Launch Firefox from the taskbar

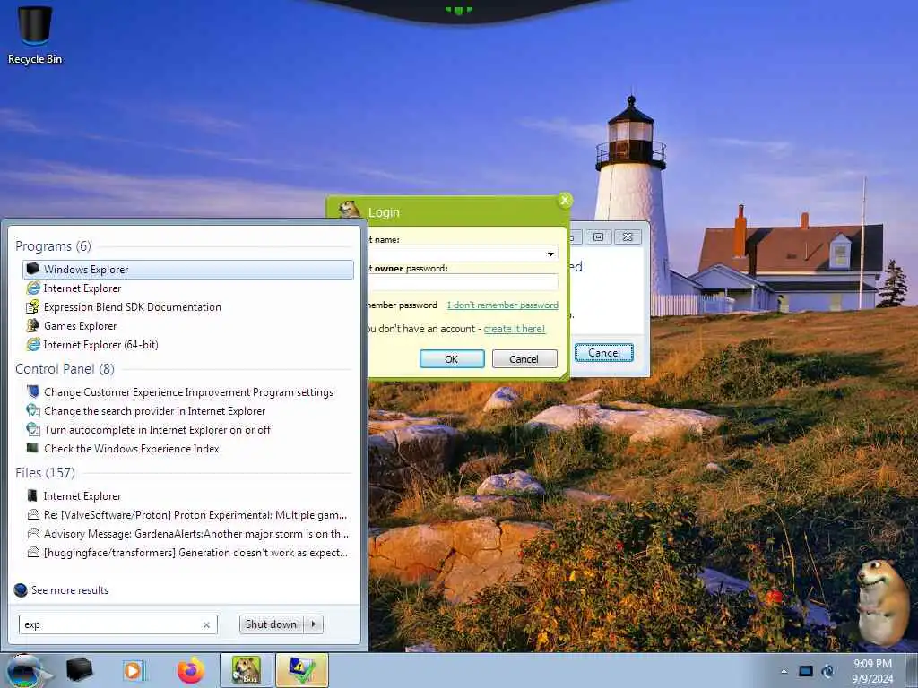click(x=191, y=670)
